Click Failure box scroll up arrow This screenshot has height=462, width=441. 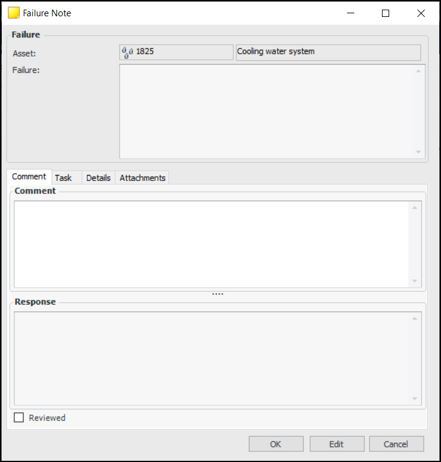[x=418, y=71]
